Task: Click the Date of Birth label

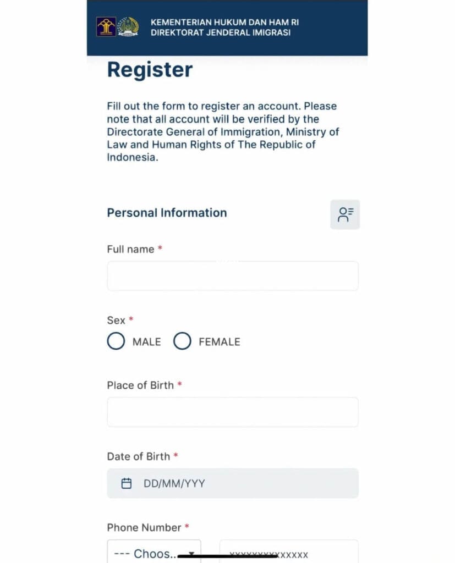Action: pos(139,456)
